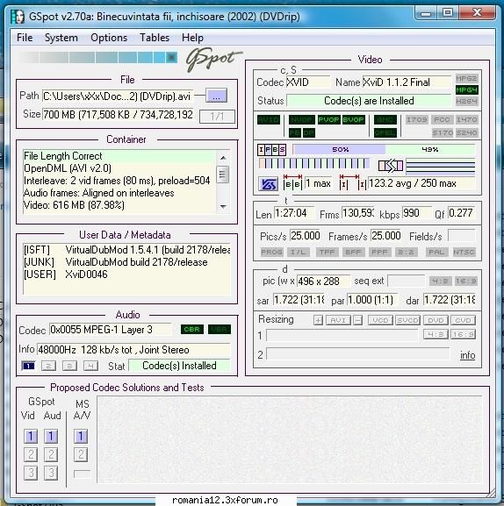Image resolution: width=504 pixels, height=506 pixels.
Task: Open the Tables menu
Action: [x=155, y=38]
